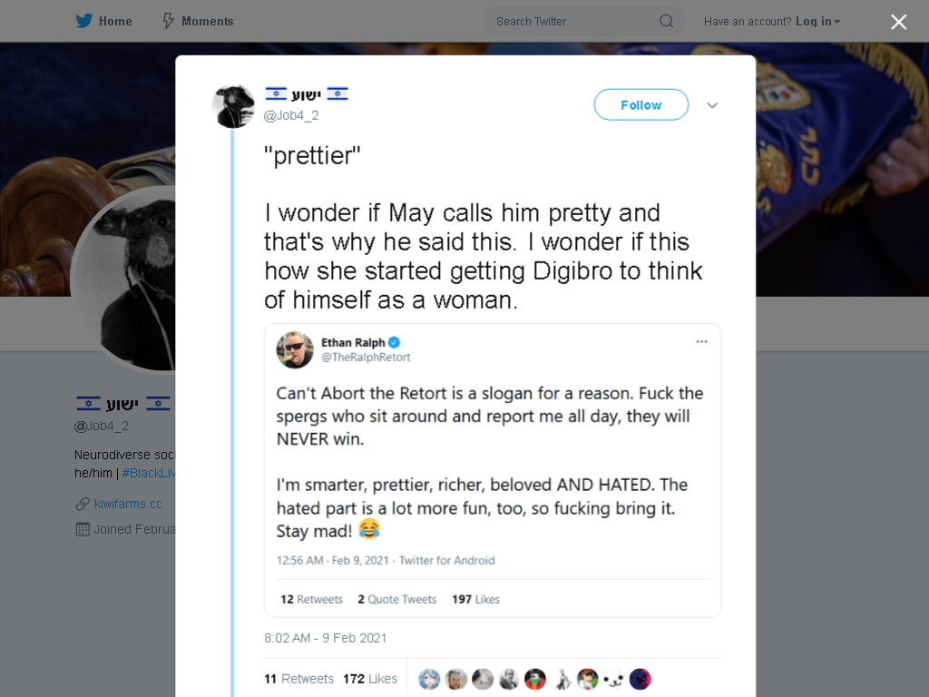
Task: Open Ethan Ralph's avatar in quoted tweet
Action: (x=295, y=349)
